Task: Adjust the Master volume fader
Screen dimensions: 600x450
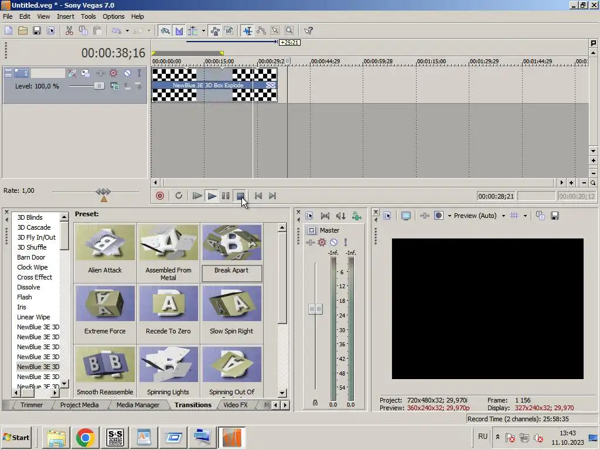Action: (x=315, y=309)
